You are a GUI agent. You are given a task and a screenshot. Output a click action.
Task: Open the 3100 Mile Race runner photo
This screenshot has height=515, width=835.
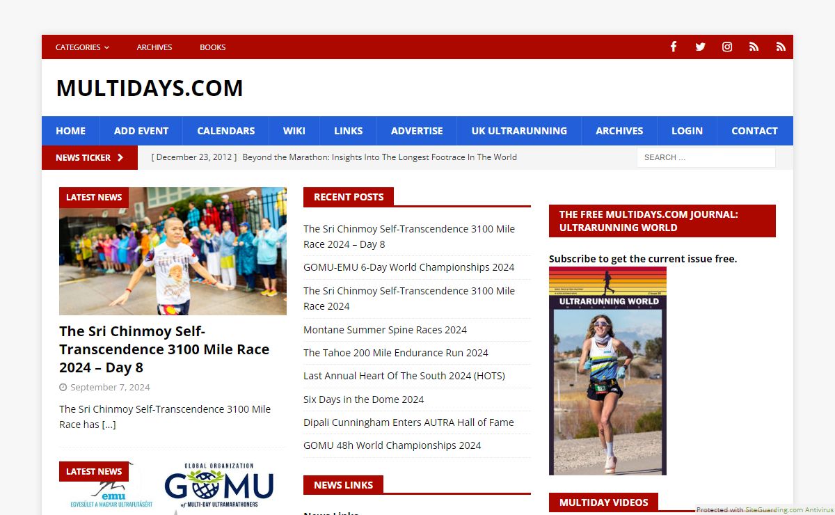pos(173,251)
